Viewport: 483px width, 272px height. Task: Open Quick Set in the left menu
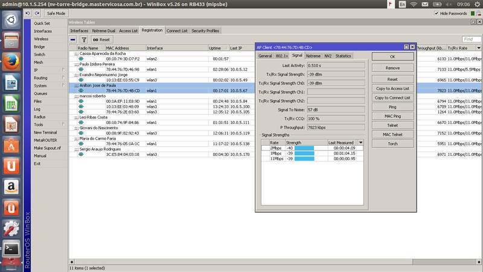click(42, 24)
